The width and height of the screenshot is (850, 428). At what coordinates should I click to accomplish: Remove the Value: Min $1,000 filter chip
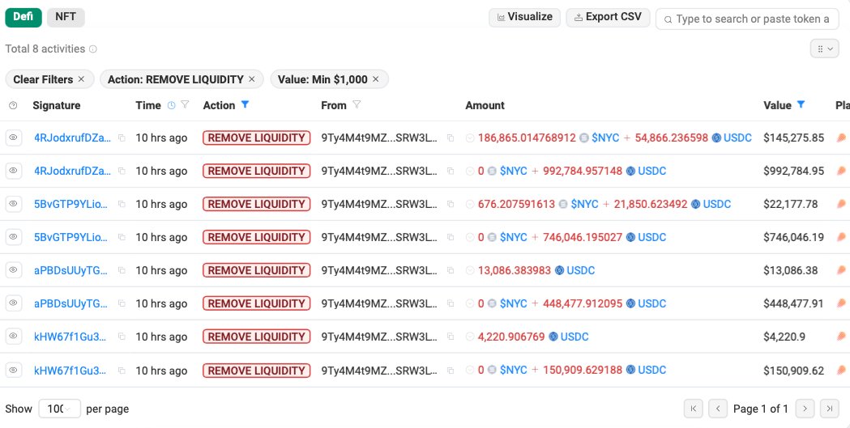pos(376,79)
